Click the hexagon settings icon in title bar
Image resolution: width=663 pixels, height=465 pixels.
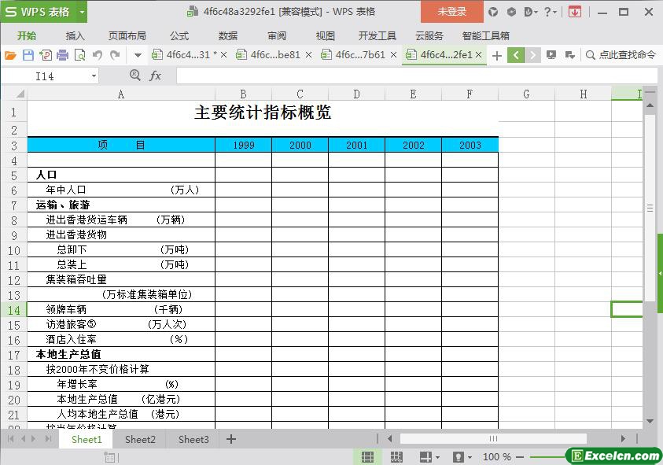(511, 12)
